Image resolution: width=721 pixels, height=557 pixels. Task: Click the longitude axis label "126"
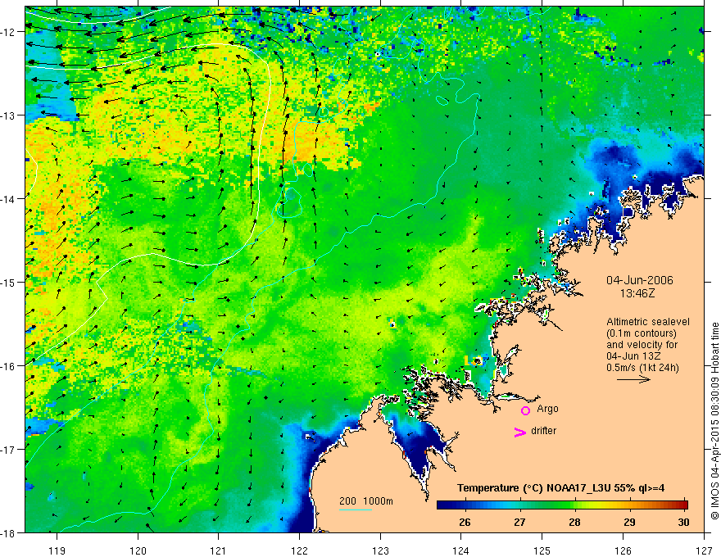coord(623,550)
